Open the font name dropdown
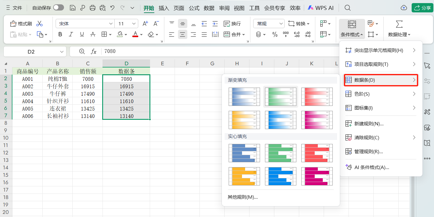The height and width of the screenshot is (217, 434). [111, 23]
